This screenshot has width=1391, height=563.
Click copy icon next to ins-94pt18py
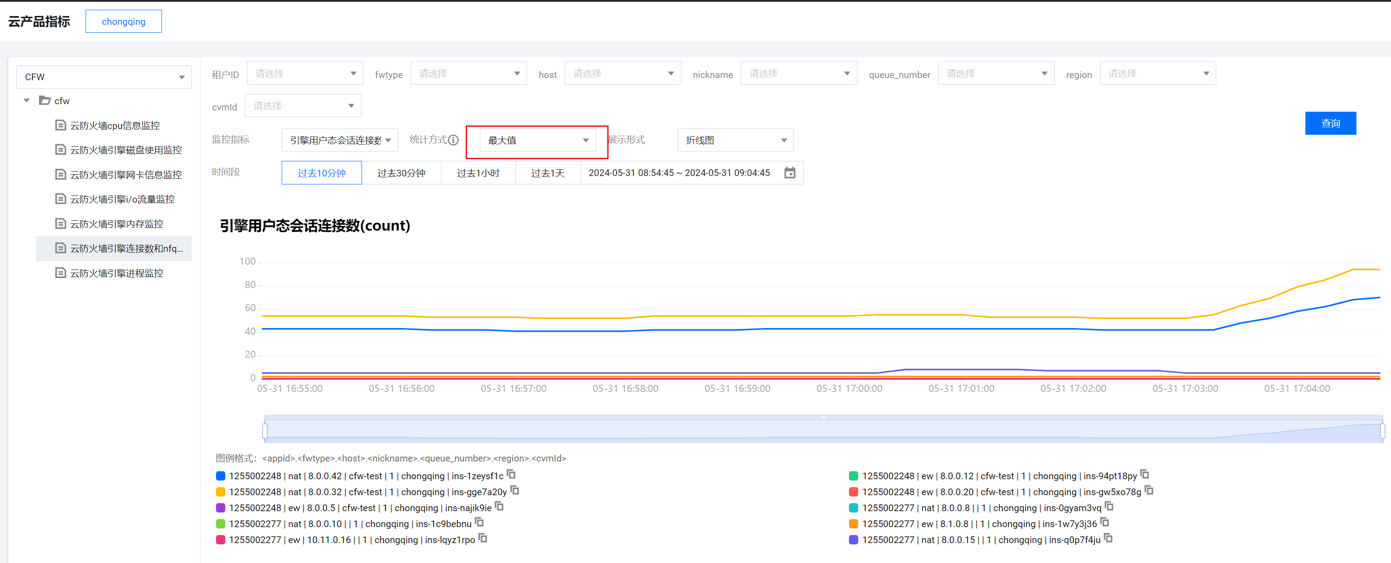click(x=1144, y=474)
